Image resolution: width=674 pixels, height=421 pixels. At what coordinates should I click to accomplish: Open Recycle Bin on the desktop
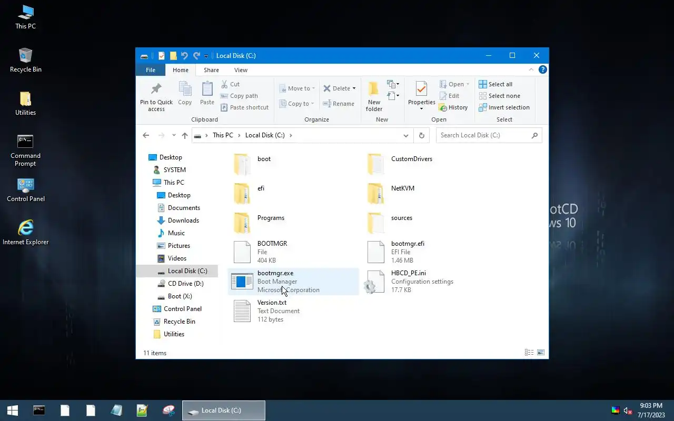[25, 60]
